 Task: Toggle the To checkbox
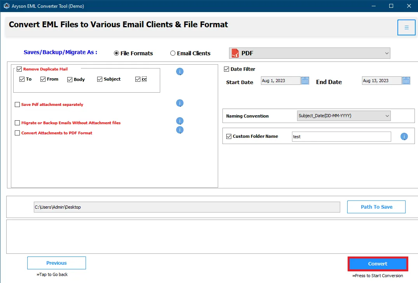[22, 79]
